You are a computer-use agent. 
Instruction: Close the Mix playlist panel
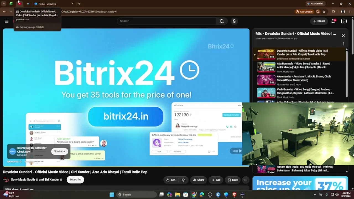coord(343,36)
